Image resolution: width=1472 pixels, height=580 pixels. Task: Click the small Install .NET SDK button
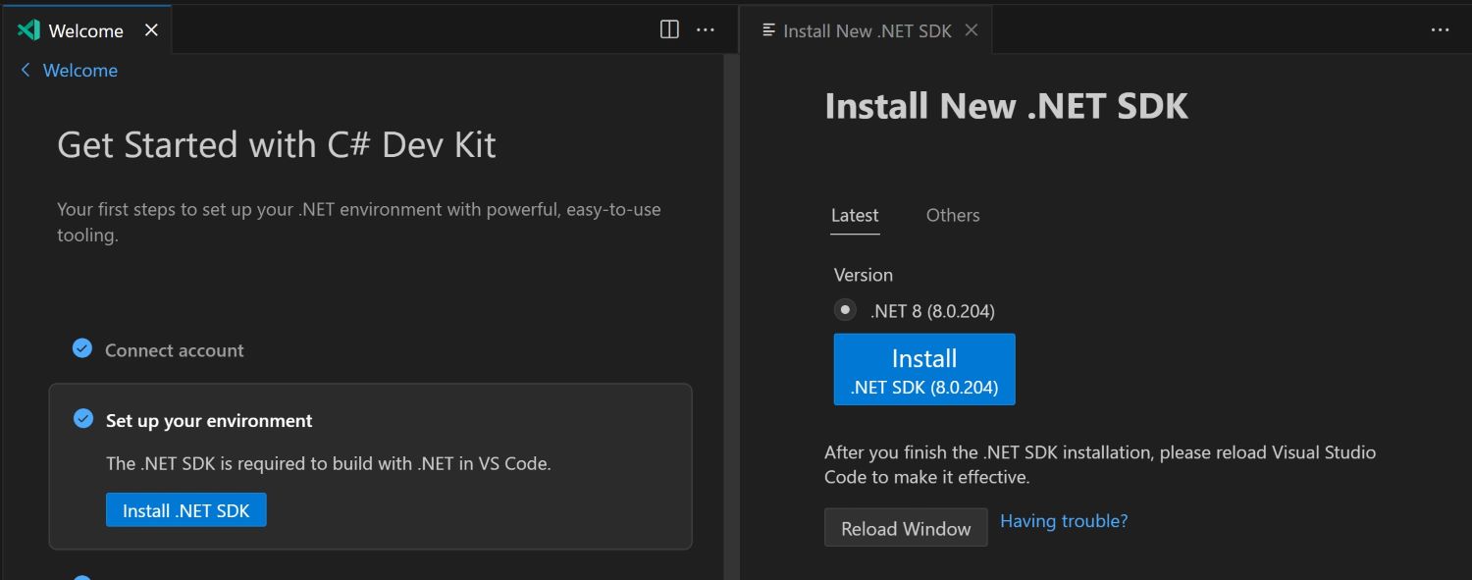point(186,510)
